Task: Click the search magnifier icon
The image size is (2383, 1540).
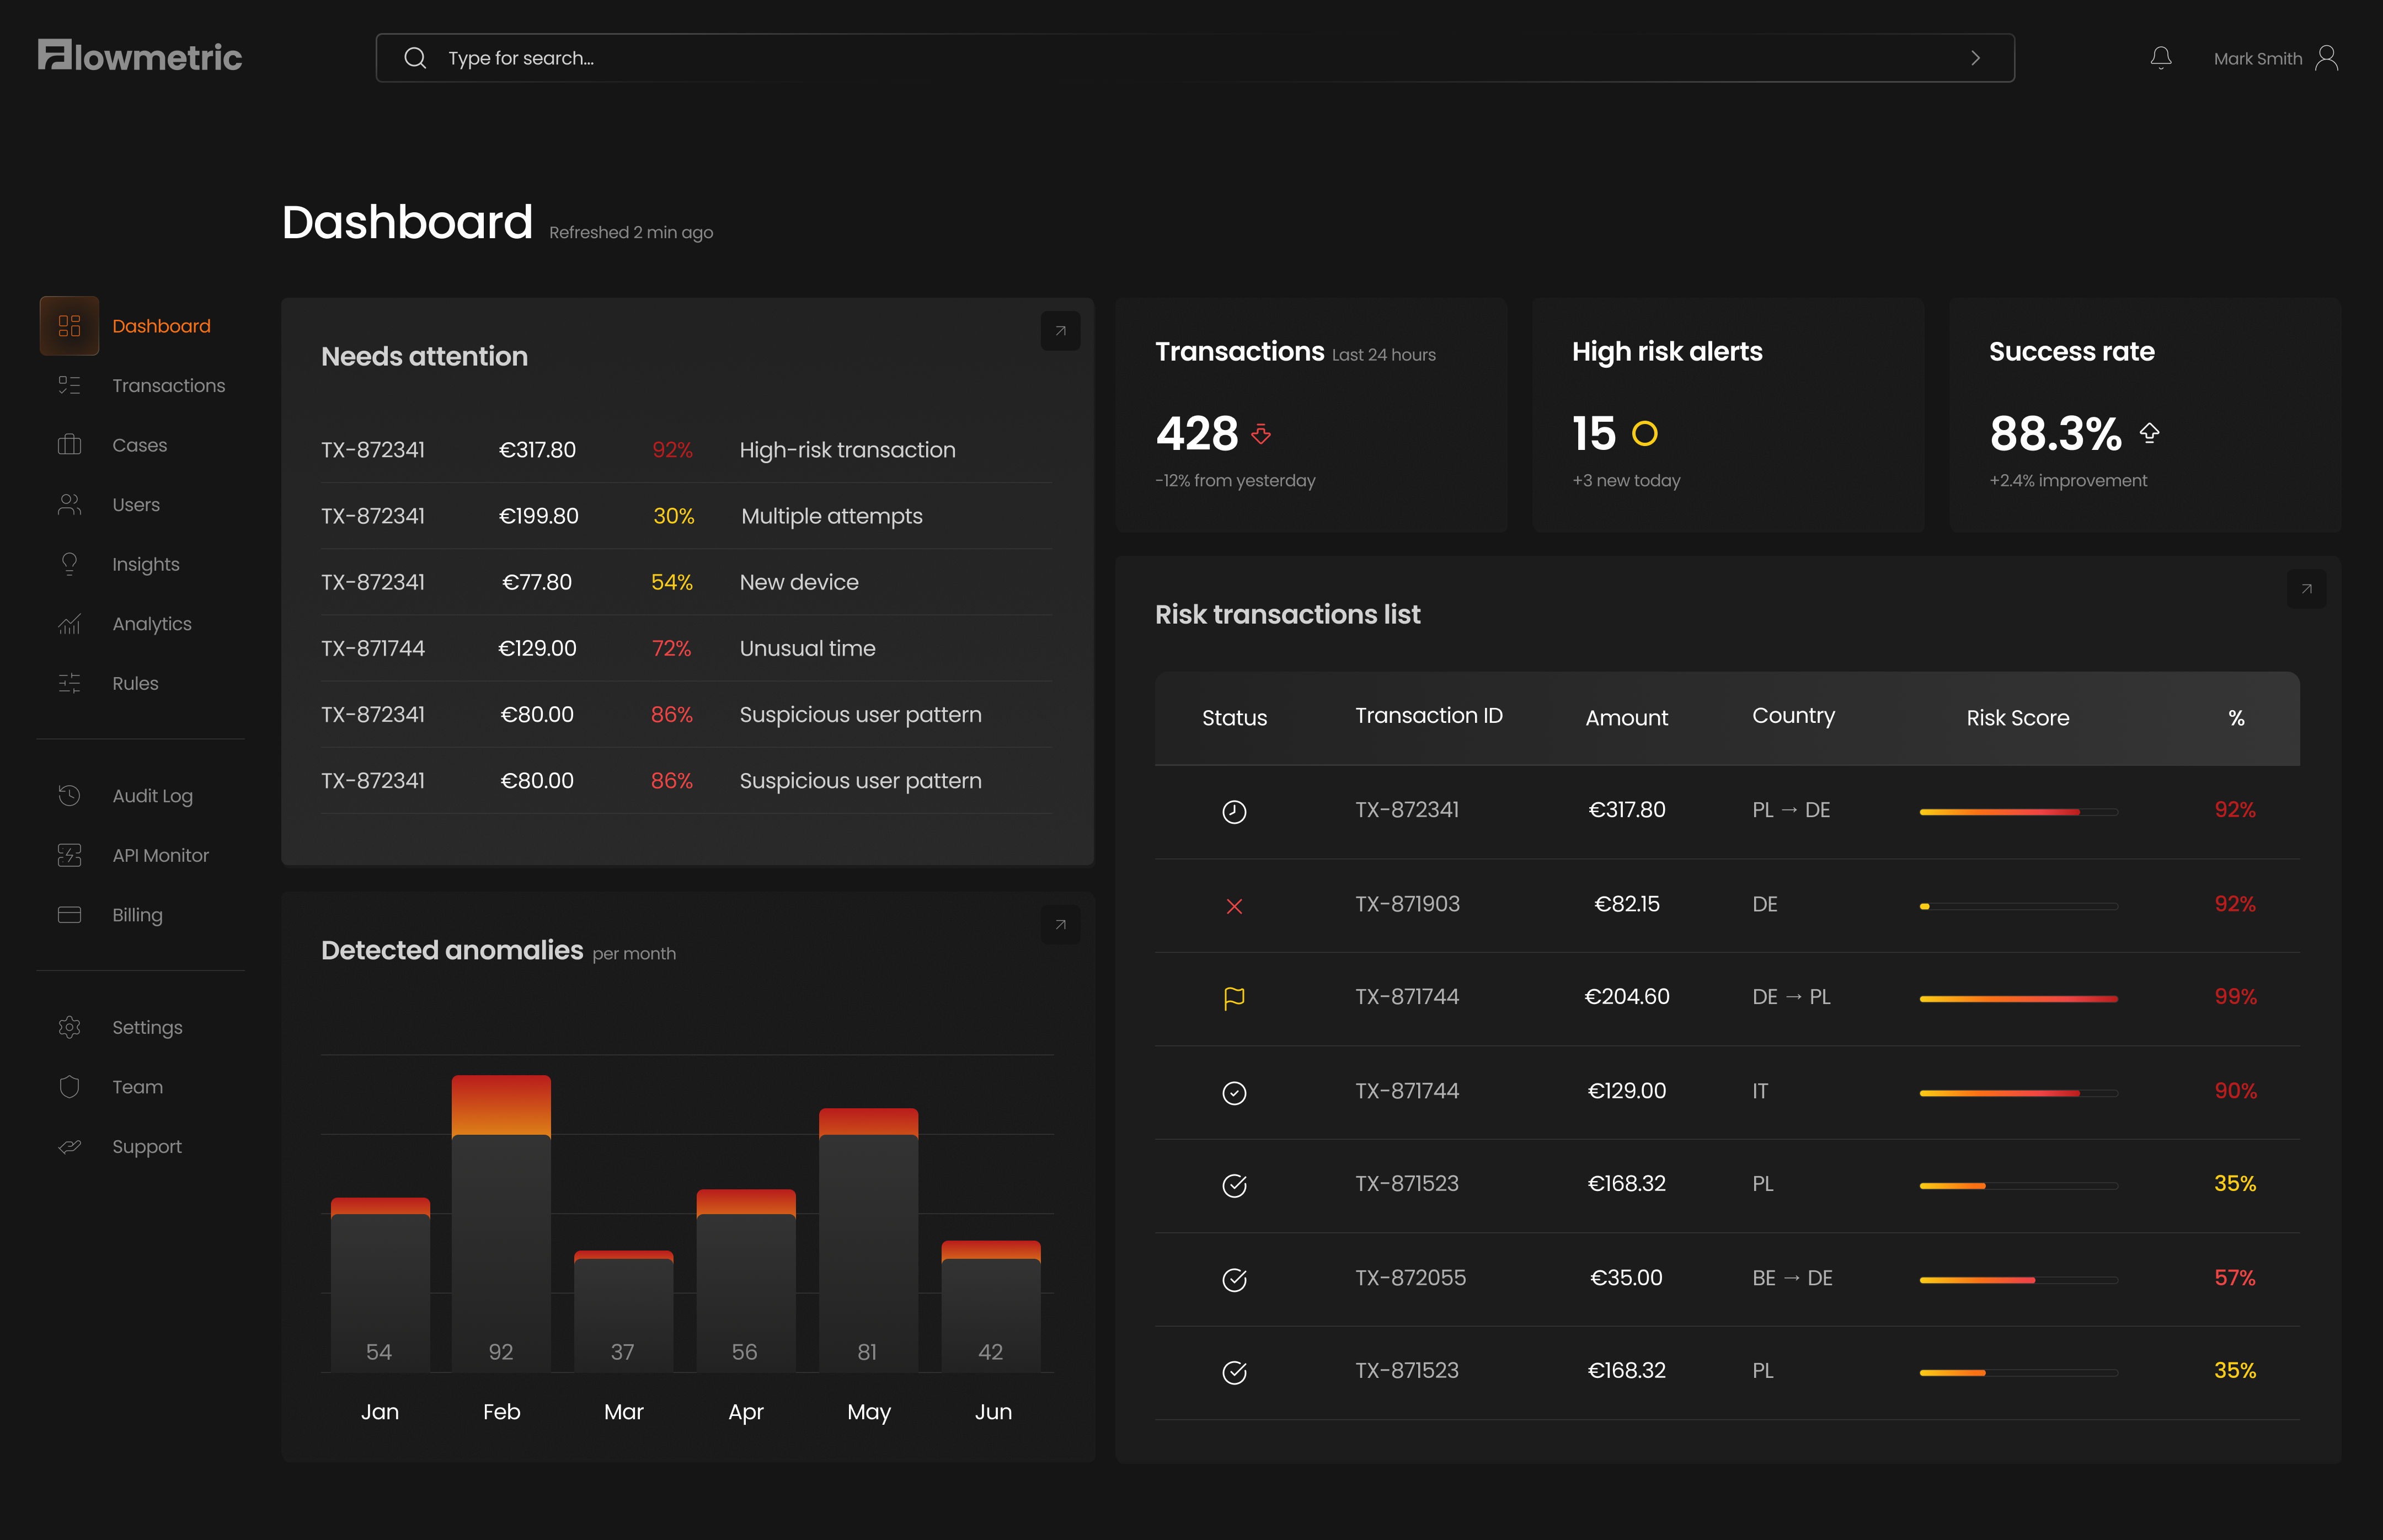Action: [x=415, y=58]
